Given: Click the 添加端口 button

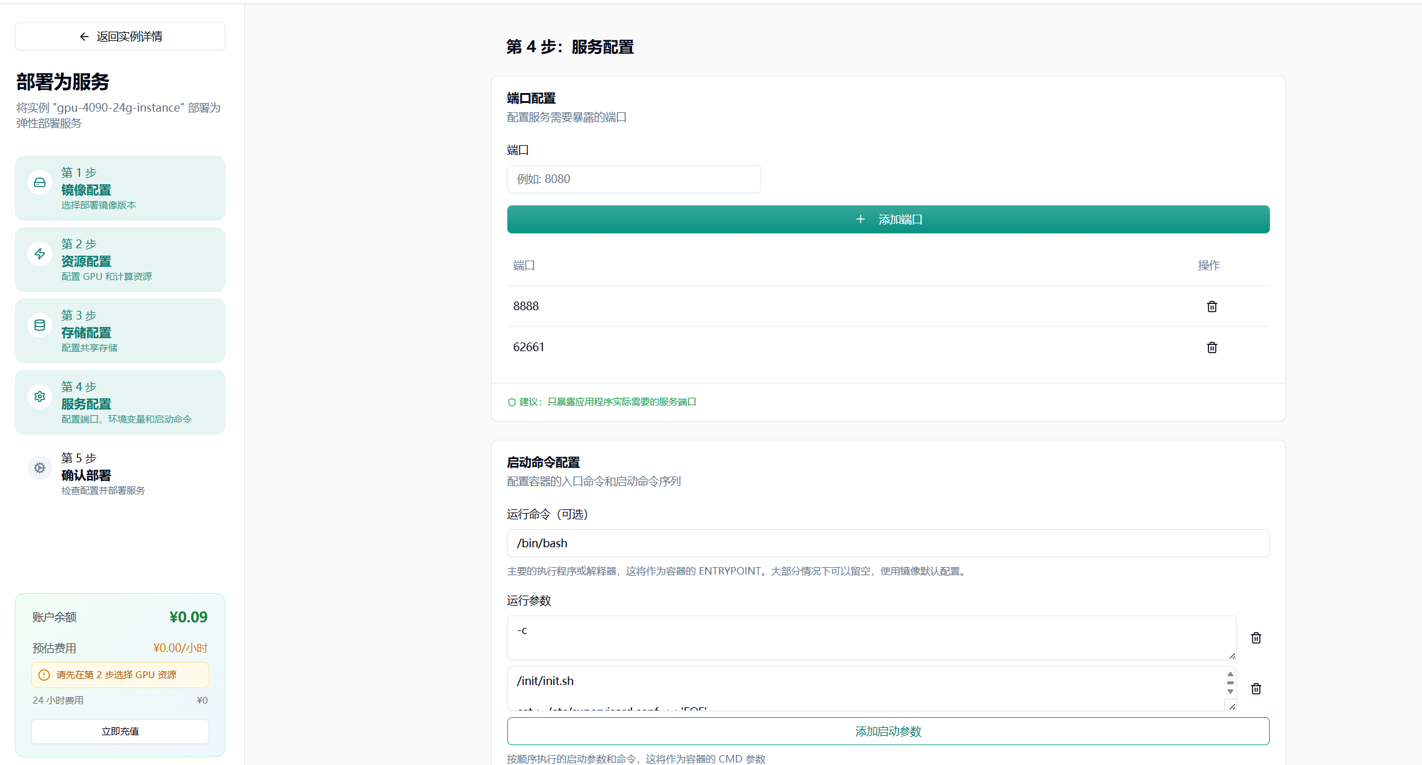Looking at the screenshot, I should [888, 220].
